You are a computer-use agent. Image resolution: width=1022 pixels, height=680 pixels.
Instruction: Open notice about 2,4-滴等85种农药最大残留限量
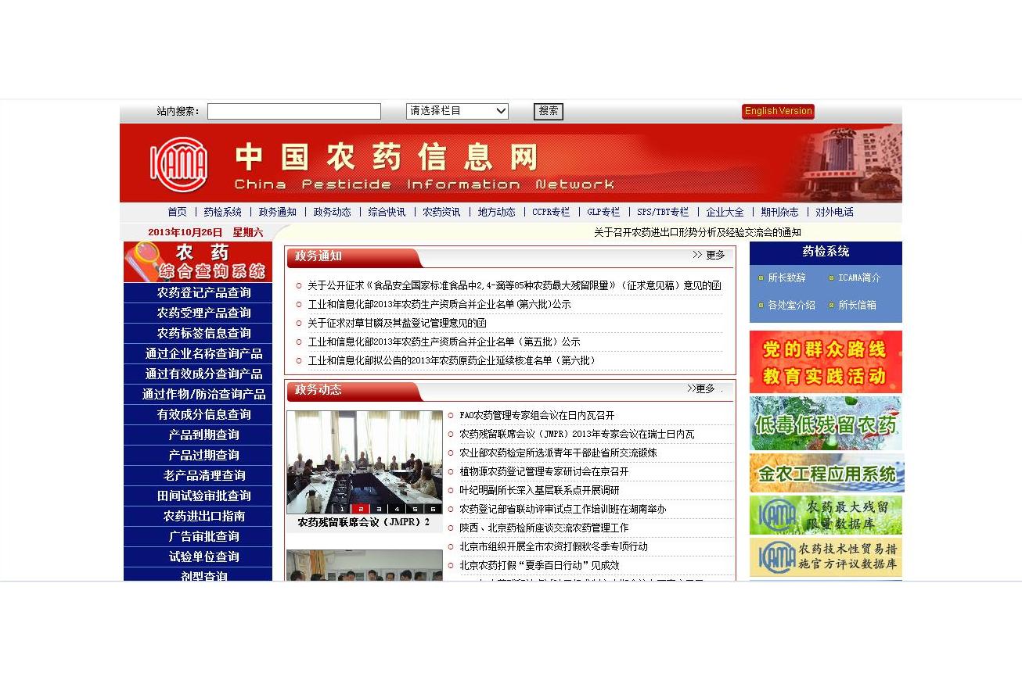(514, 286)
